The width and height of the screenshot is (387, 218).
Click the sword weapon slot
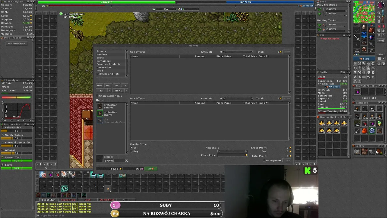click(356, 38)
